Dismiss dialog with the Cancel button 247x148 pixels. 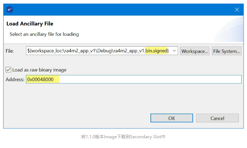[217, 118]
